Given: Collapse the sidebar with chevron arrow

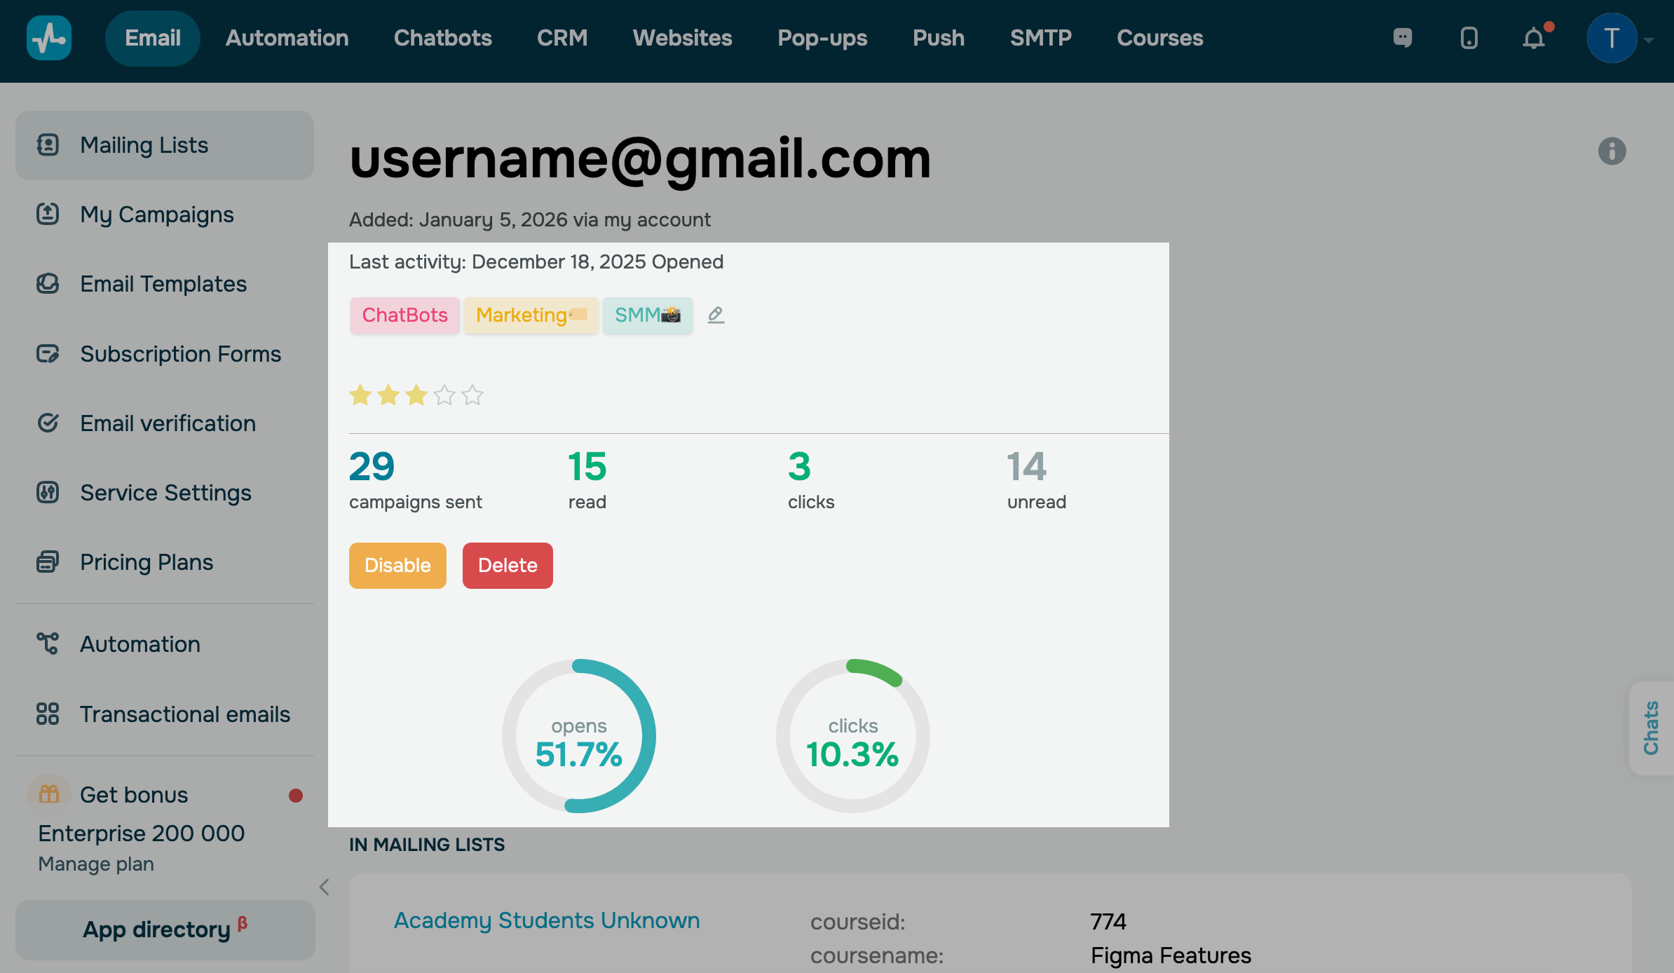Looking at the screenshot, I should coord(324,887).
